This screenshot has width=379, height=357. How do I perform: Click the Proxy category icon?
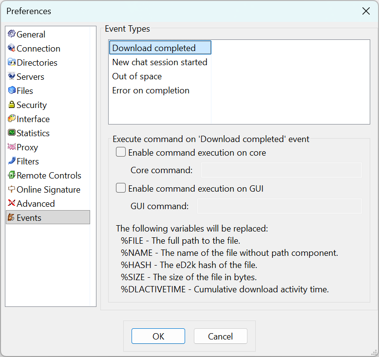point(11,146)
